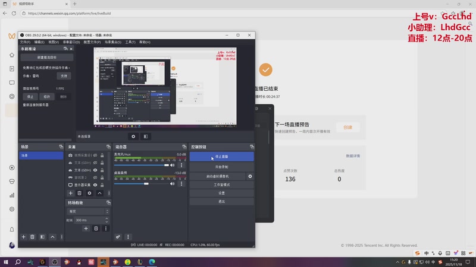Add a new scene with the plus icon in 场景 panel

pyautogui.click(x=23, y=237)
